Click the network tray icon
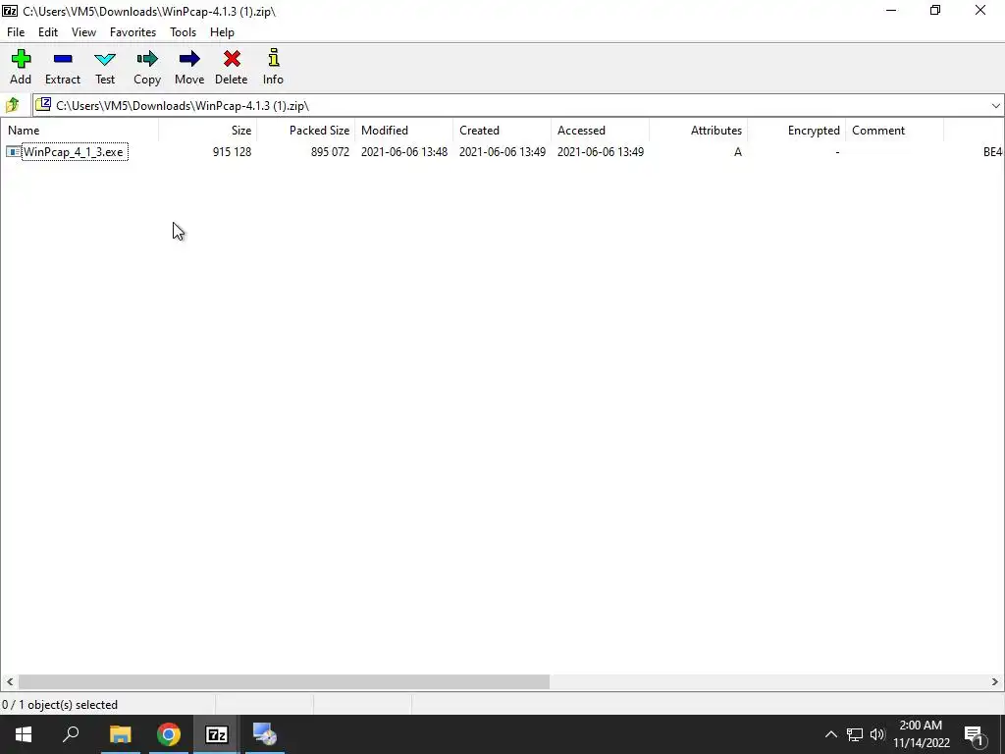 pyautogui.click(x=854, y=734)
